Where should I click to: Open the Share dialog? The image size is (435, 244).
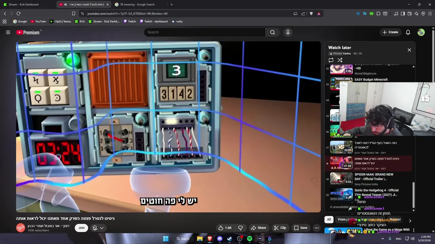pos(258,228)
